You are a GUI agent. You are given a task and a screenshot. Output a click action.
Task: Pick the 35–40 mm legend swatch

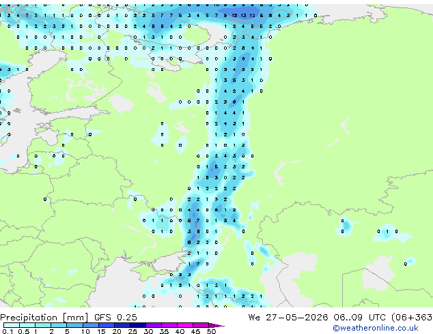169,325
